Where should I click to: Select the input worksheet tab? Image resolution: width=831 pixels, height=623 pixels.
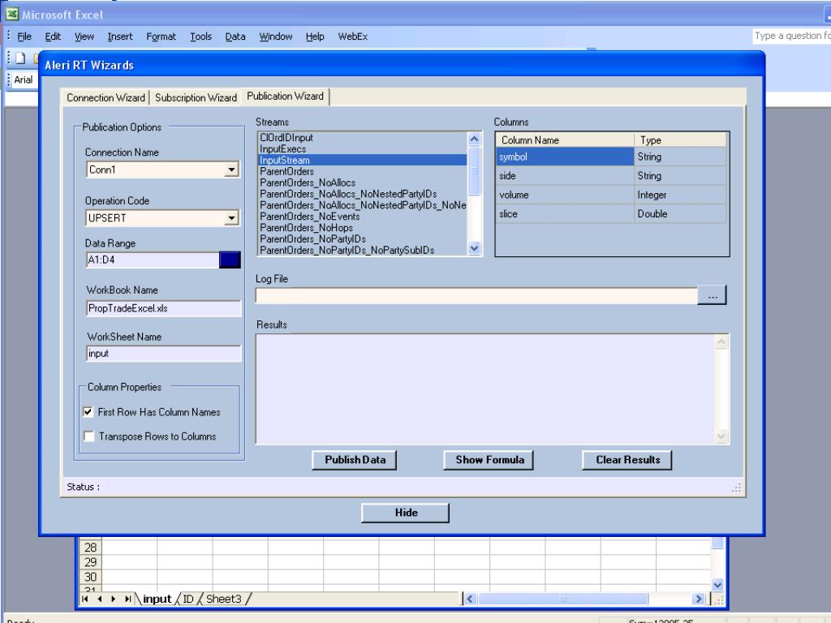tap(157, 599)
